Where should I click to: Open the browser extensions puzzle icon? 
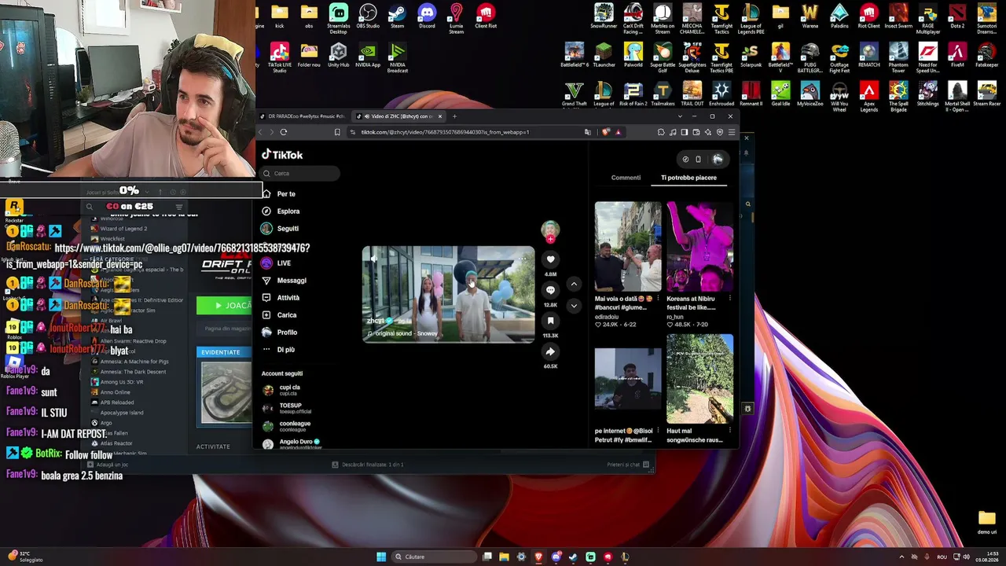pos(660,132)
